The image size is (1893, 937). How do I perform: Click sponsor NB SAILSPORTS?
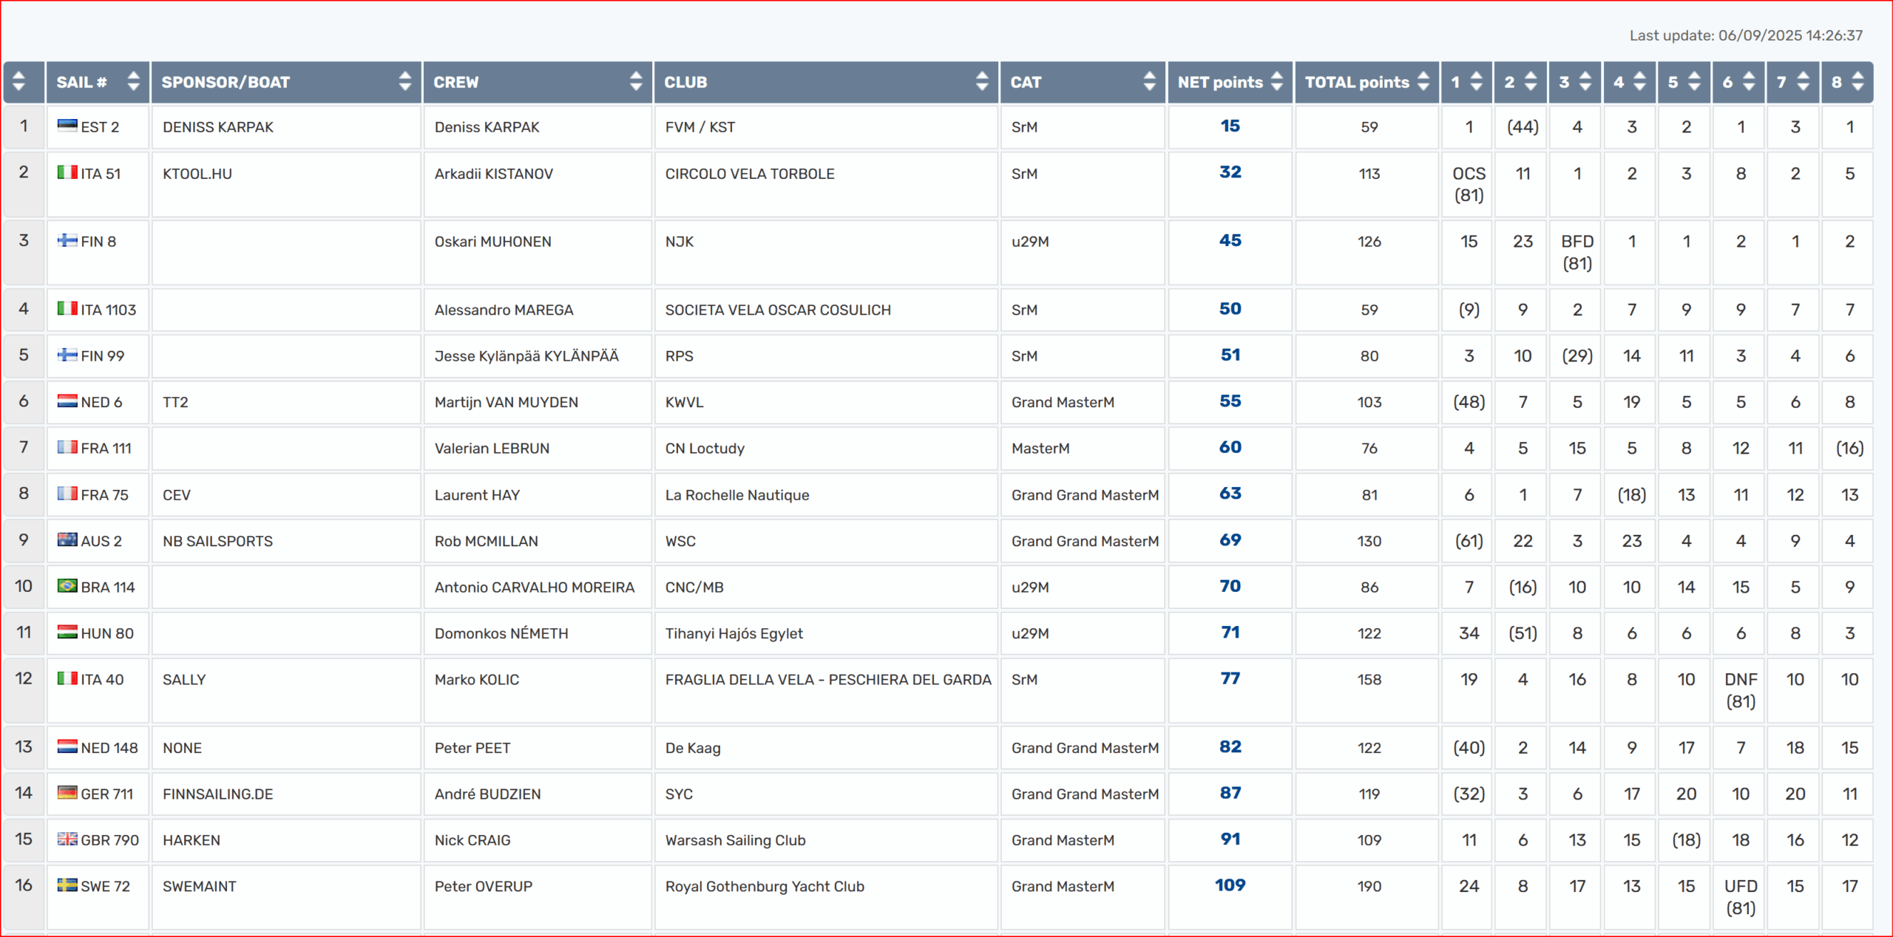[217, 542]
